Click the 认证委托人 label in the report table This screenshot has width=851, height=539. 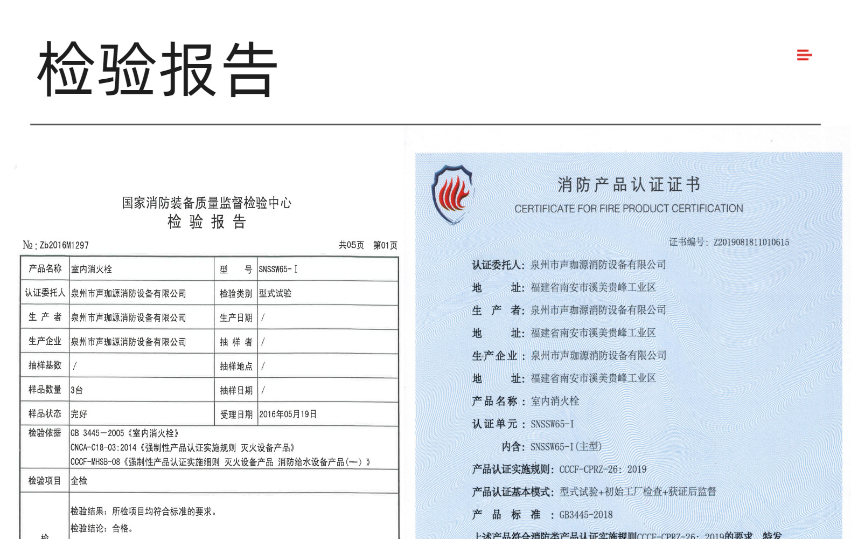45,293
